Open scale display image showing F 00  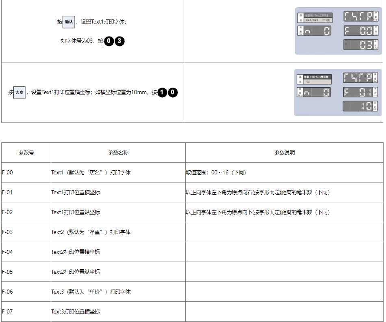338,31
